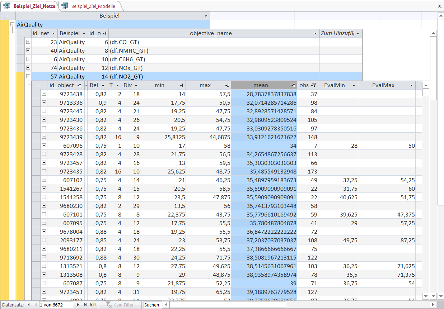The image size is (444, 309).
Task: Click the Suchen search box
Action: point(152,305)
